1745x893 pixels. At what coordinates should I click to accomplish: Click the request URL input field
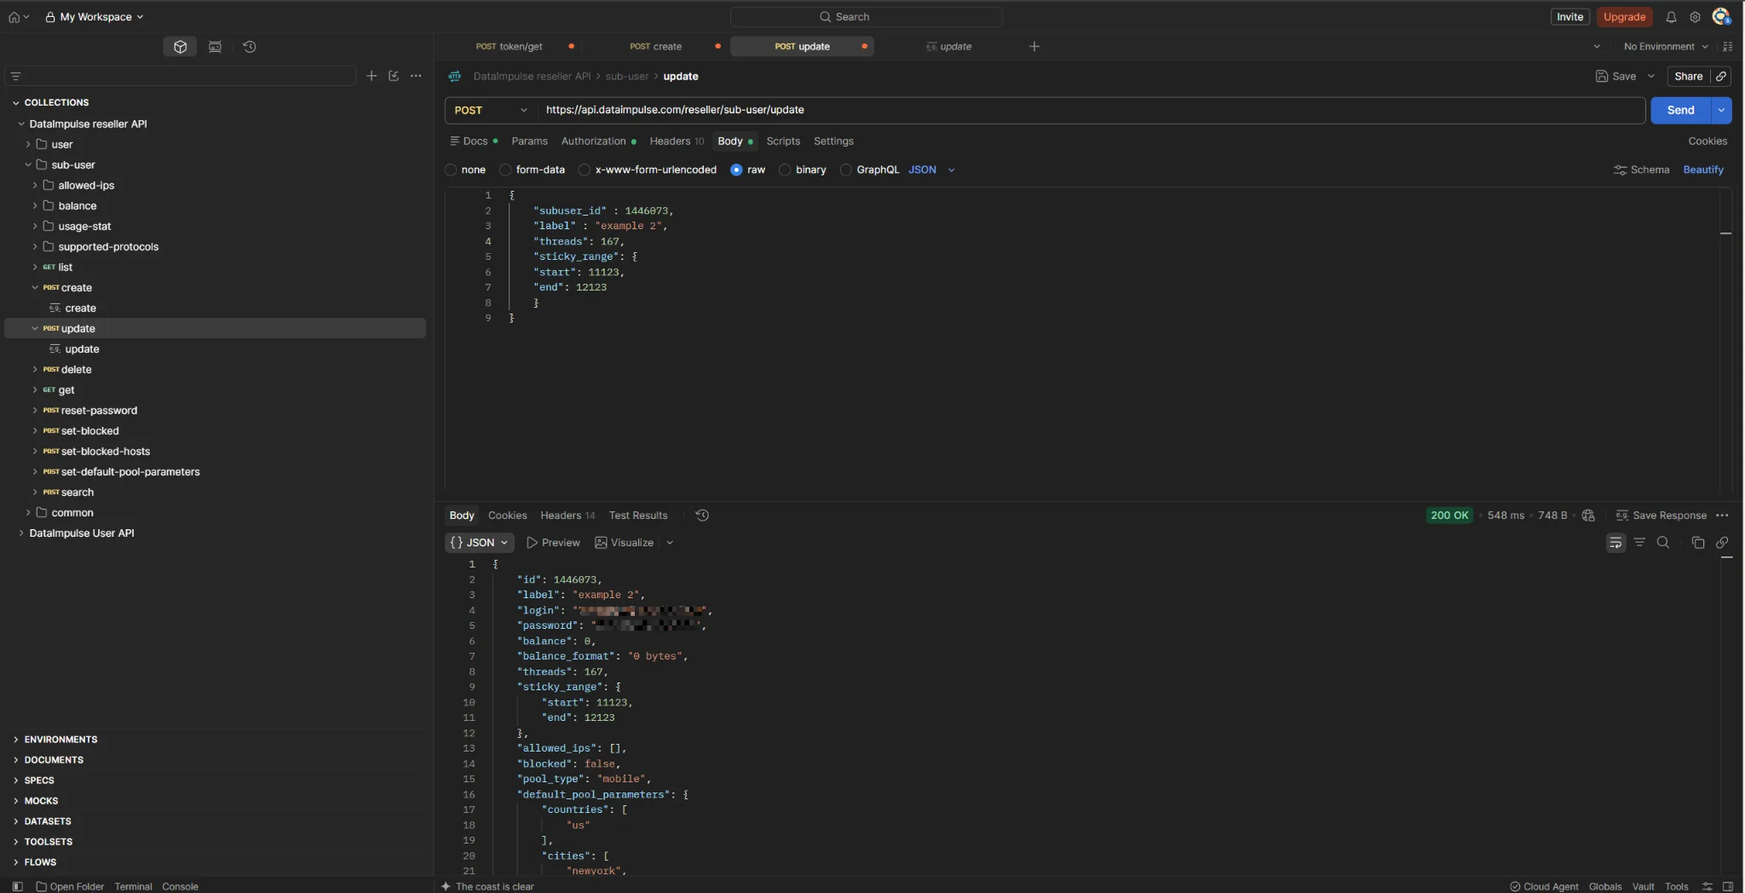1091,110
